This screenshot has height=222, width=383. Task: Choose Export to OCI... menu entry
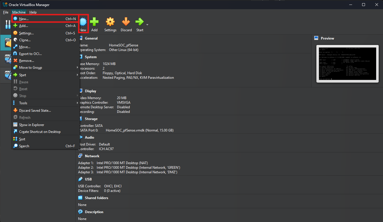[x=30, y=54]
